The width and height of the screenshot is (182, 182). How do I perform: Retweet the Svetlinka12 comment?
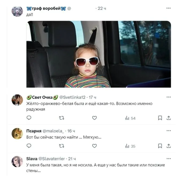coord(62,118)
